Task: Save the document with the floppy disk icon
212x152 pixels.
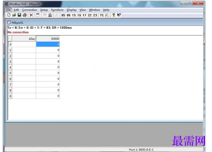Action: (20, 15)
